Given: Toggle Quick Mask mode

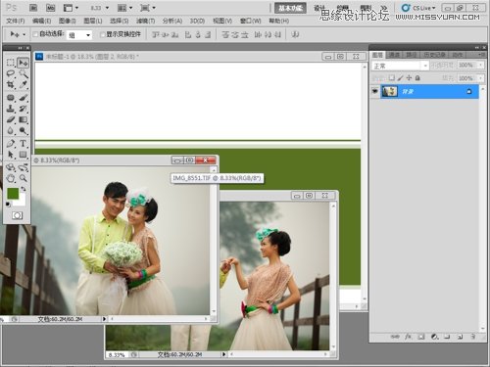Looking at the screenshot, I should click(17, 215).
